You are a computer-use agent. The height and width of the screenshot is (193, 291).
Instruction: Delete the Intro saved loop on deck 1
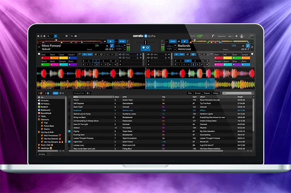[x=141, y=54]
